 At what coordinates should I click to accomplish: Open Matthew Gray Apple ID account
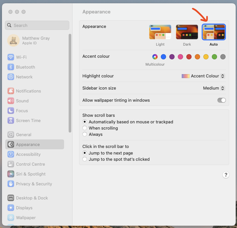click(35, 40)
